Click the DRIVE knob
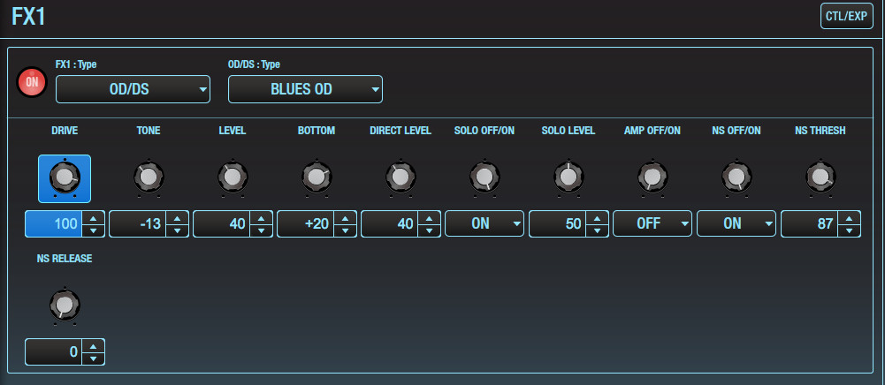The image size is (885, 385). pyautogui.click(x=65, y=178)
